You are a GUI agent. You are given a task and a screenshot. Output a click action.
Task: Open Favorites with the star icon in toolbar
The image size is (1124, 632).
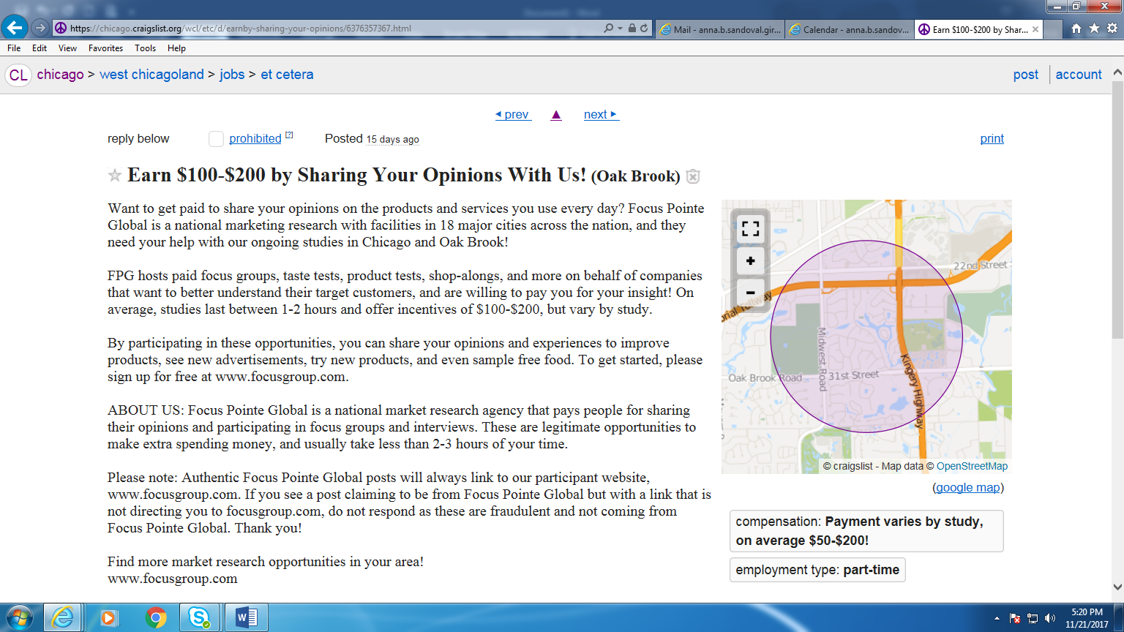click(x=1094, y=29)
